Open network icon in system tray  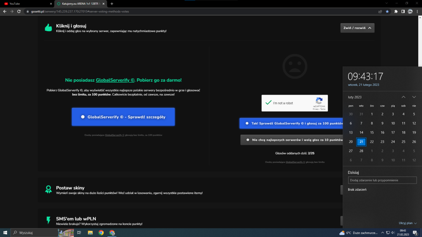[388, 233]
